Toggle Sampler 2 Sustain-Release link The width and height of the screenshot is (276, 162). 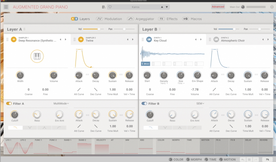(x=121, y=74)
